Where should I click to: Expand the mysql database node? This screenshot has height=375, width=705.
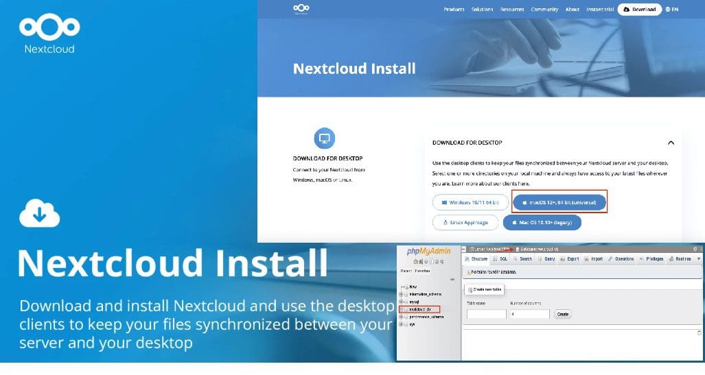(x=401, y=302)
